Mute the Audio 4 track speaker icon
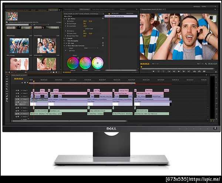222x183 pixels. coord(16,117)
